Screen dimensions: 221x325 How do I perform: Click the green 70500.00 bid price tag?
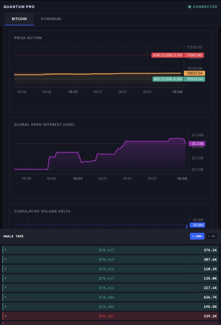(194, 79)
